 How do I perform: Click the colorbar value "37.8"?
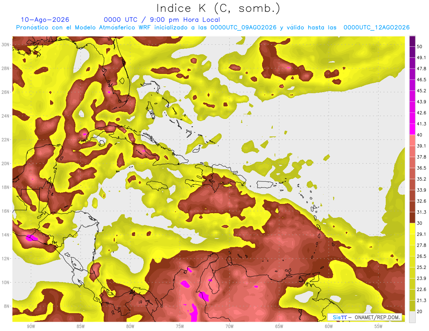click(x=421, y=157)
